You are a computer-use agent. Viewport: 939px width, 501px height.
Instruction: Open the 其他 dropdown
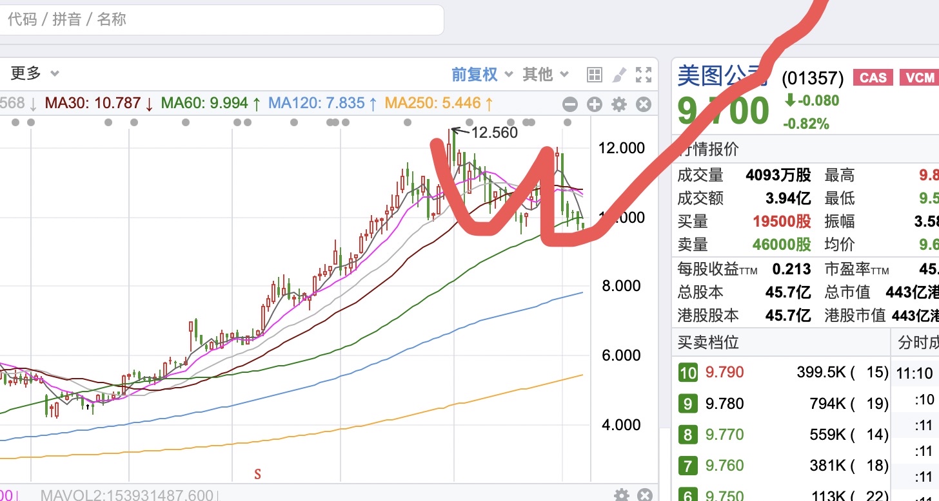(x=545, y=75)
